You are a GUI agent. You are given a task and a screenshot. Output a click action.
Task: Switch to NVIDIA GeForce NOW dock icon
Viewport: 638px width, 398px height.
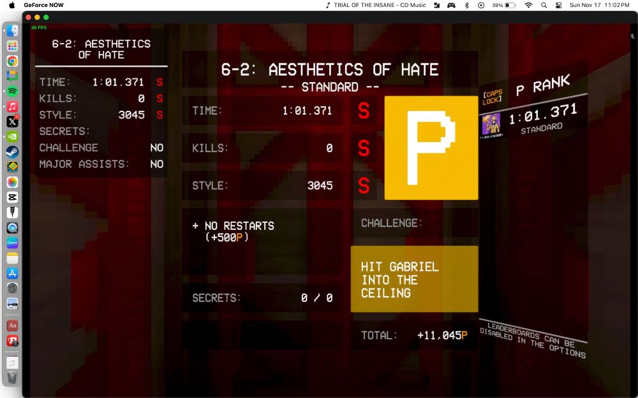[x=12, y=136]
